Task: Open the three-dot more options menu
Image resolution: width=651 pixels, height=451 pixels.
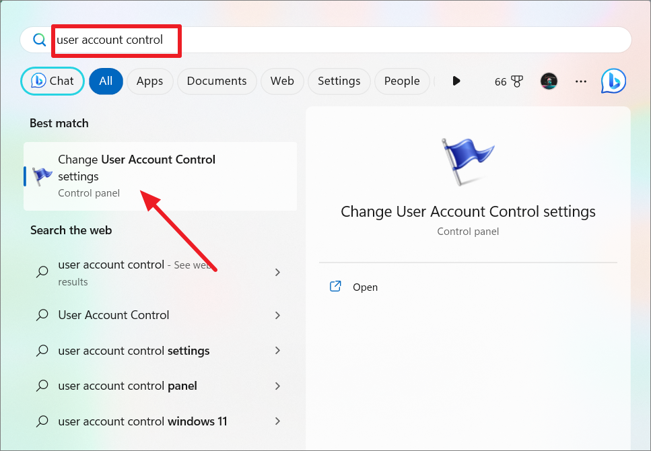Action: tap(581, 81)
